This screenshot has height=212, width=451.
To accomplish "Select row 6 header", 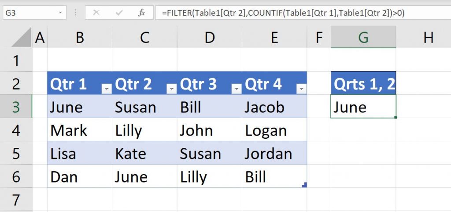I will point(16,177).
